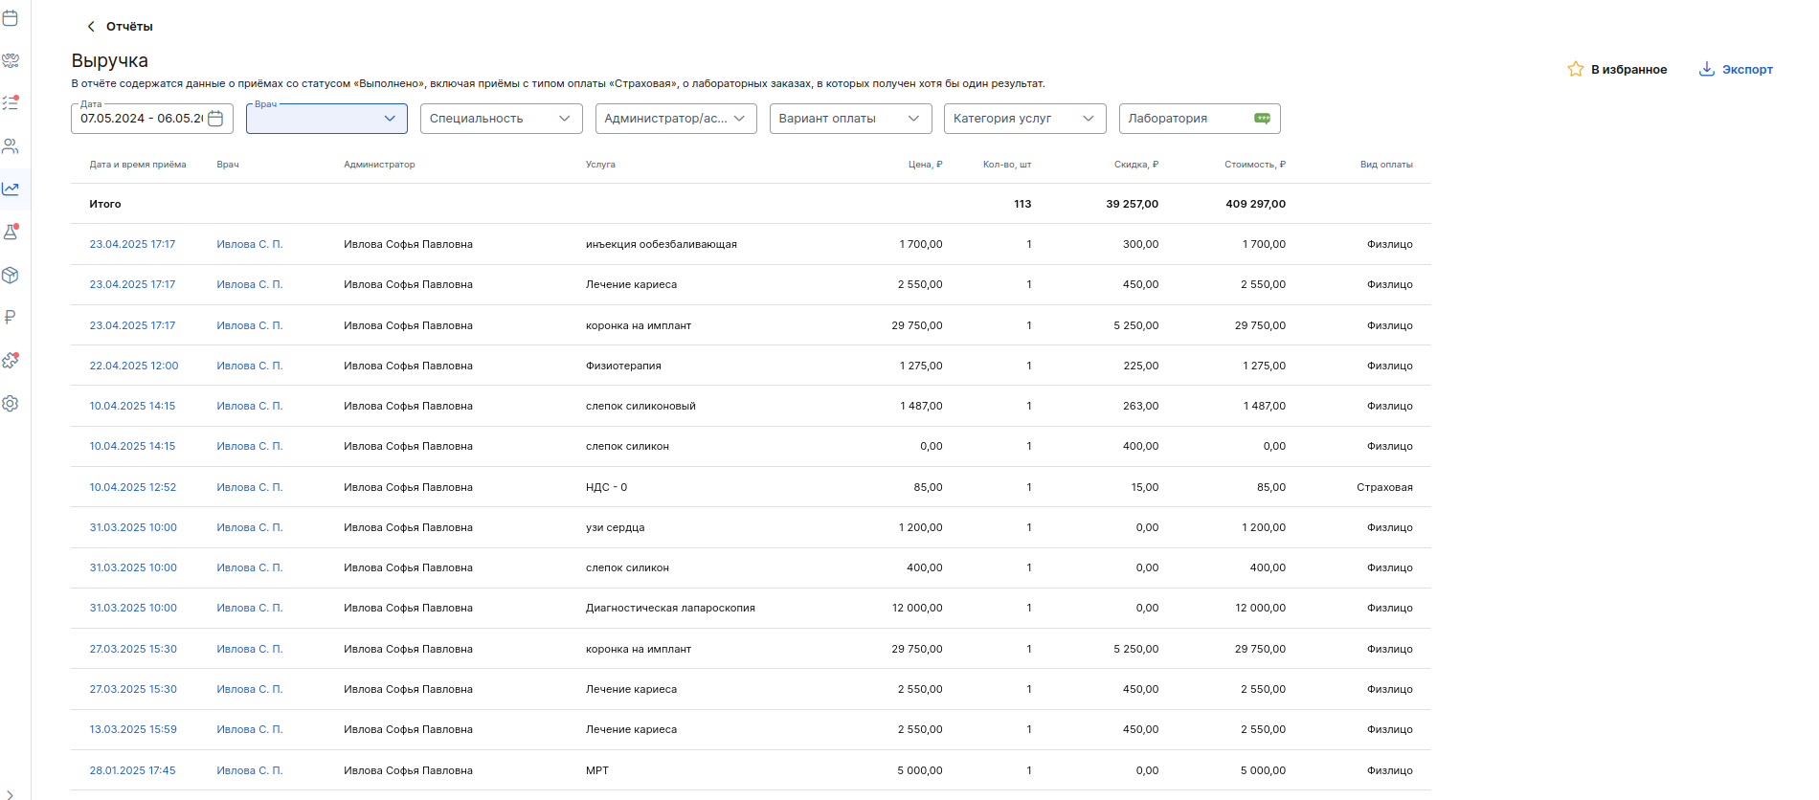Click the Врач column header

point(228,165)
